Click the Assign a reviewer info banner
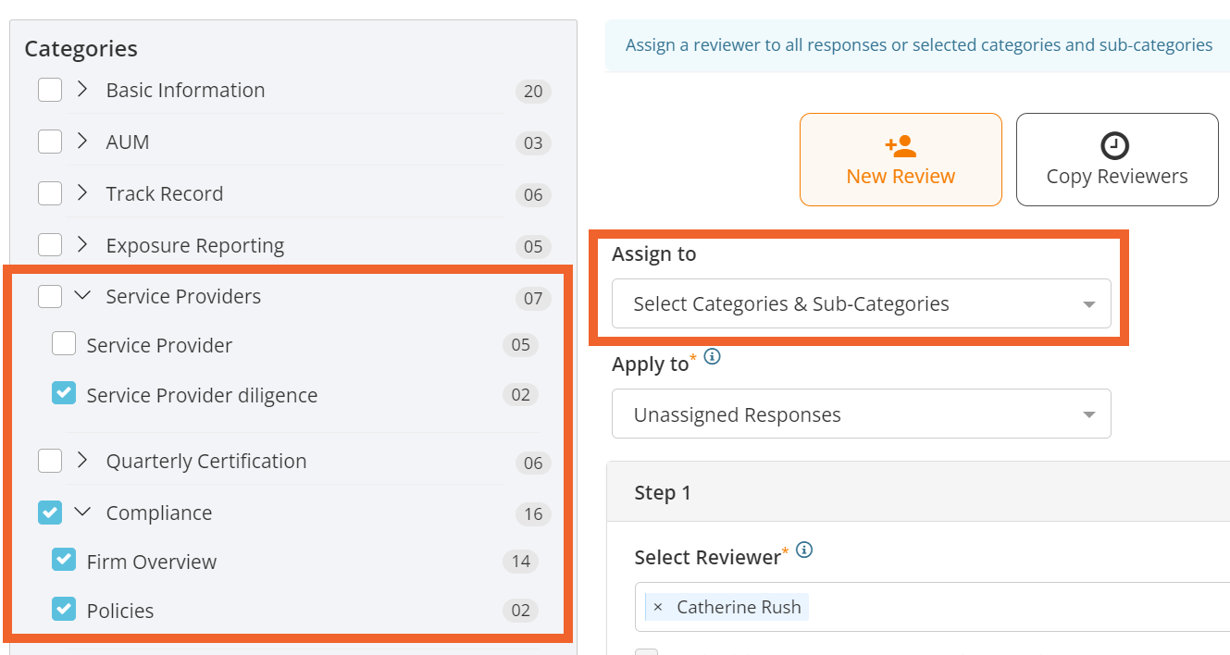The height and width of the screenshot is (655, 1230). point(918,44)
